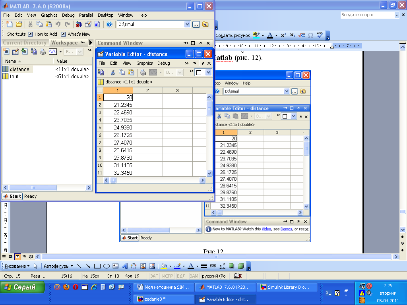Switch to the Workspace tab
Image resolution: width=407 pixels, height=305 pixels.
click(64, 42)
